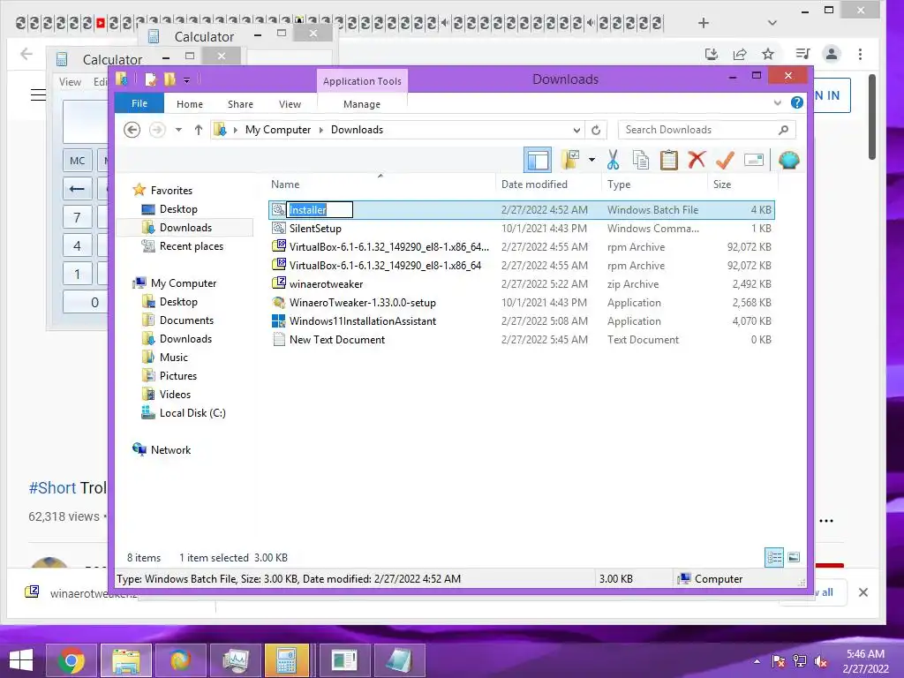Open the Share ribbon tab
The image size is (904, 678).
(x=240, y=104)
